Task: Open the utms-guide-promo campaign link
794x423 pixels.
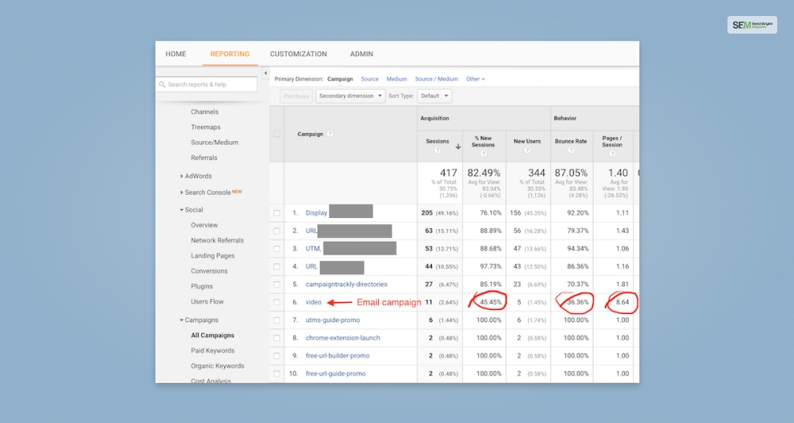Action: [x=333, y=320]
